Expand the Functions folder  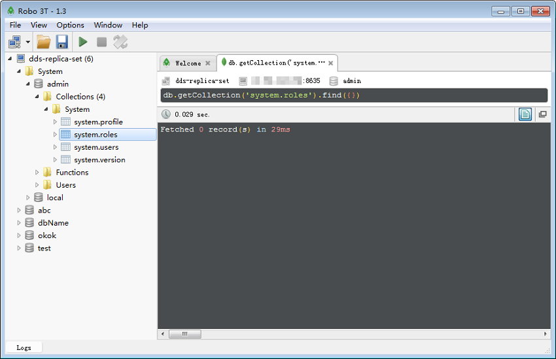click(37, 173)
